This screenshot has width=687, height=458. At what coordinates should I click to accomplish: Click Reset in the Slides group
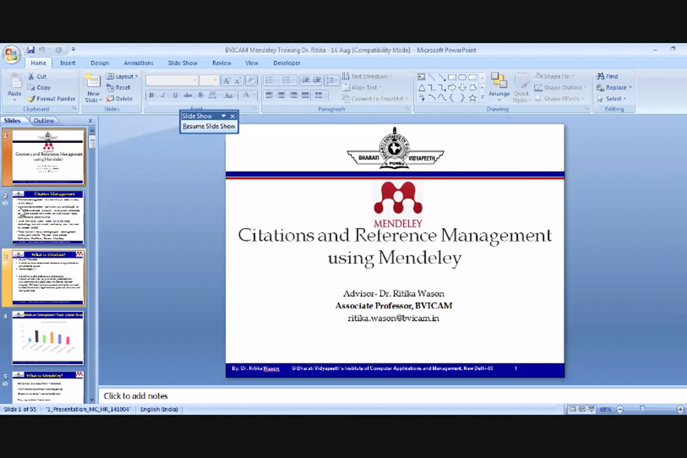(x=119, y=88)
